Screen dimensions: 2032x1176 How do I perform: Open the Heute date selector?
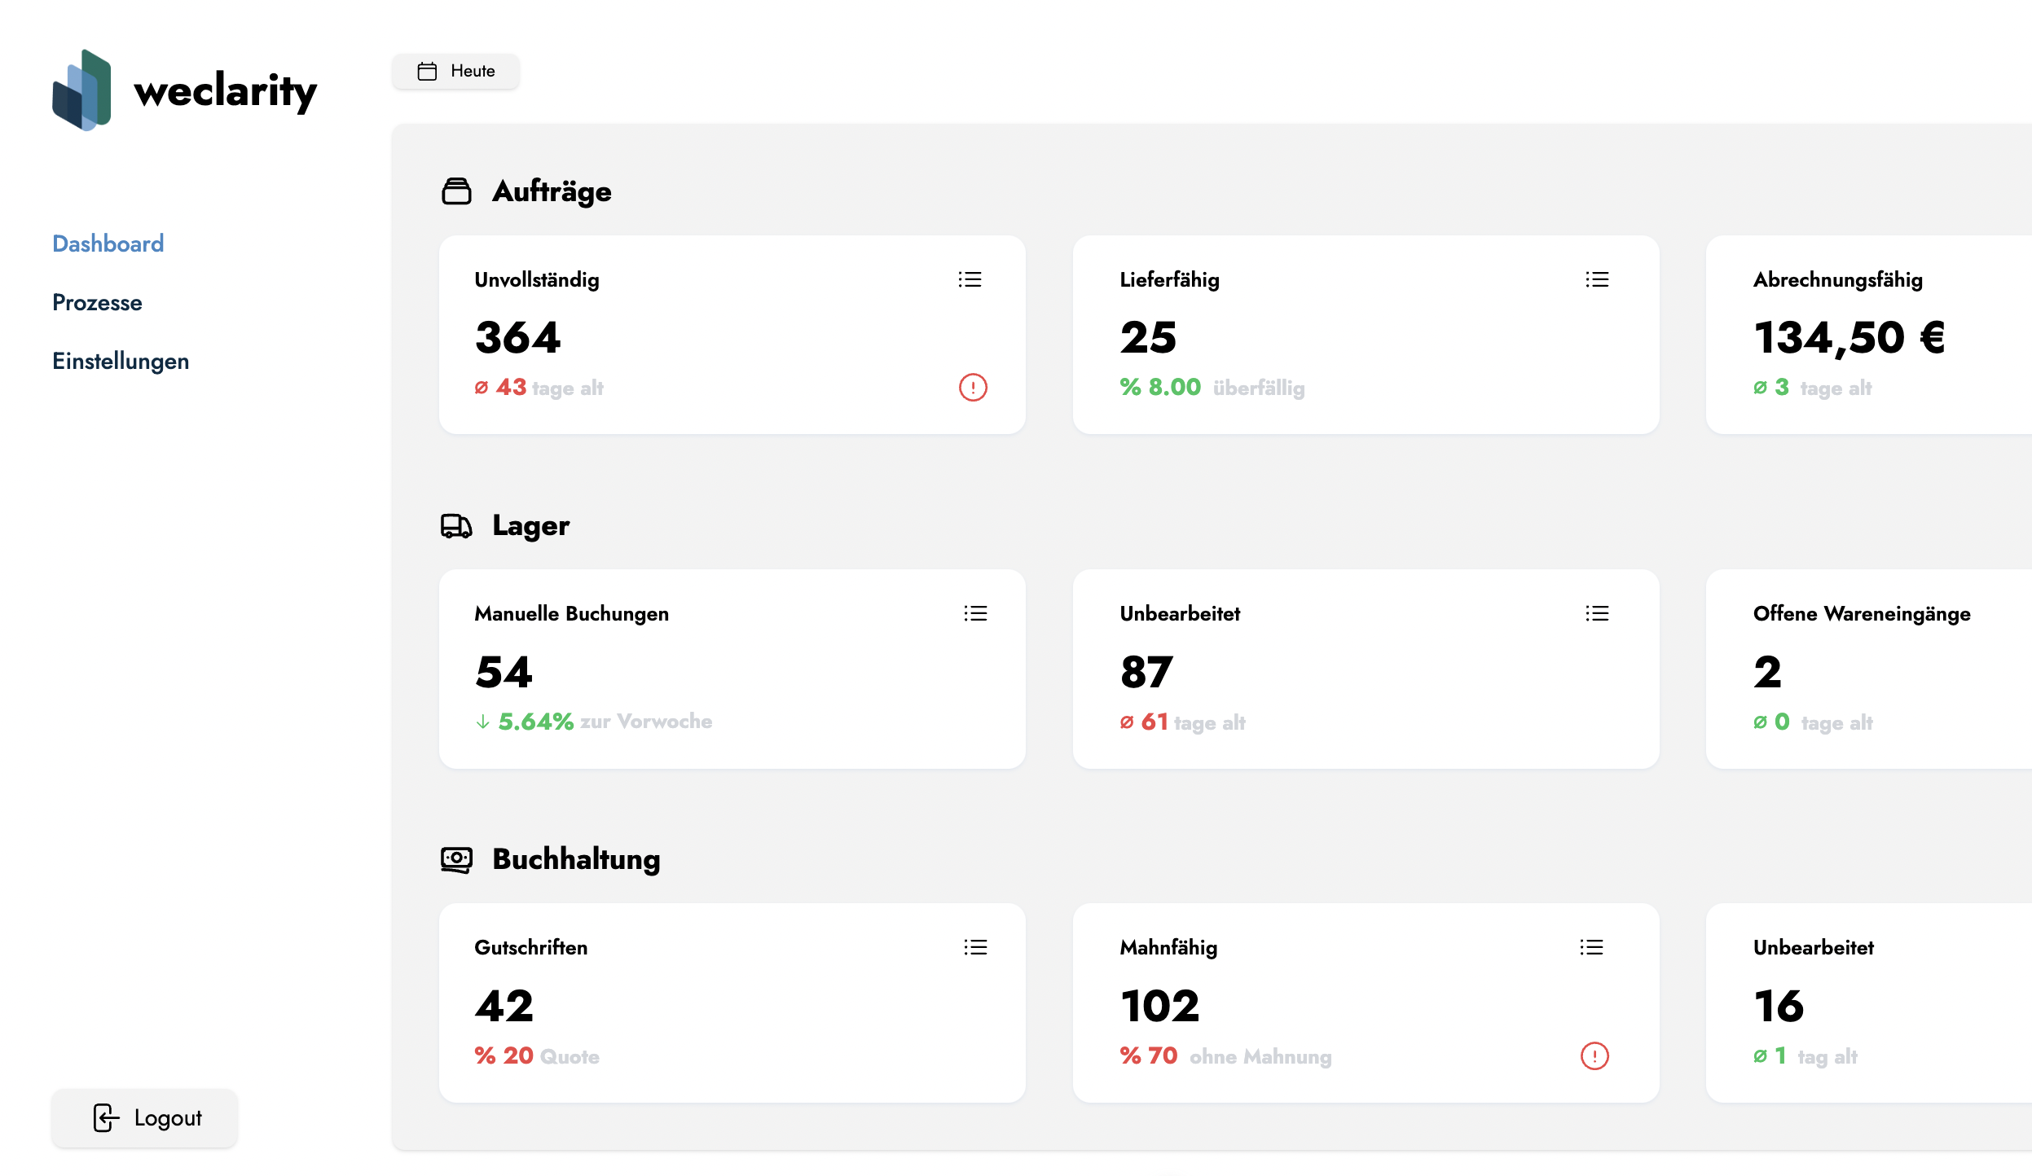click(455, 70)
